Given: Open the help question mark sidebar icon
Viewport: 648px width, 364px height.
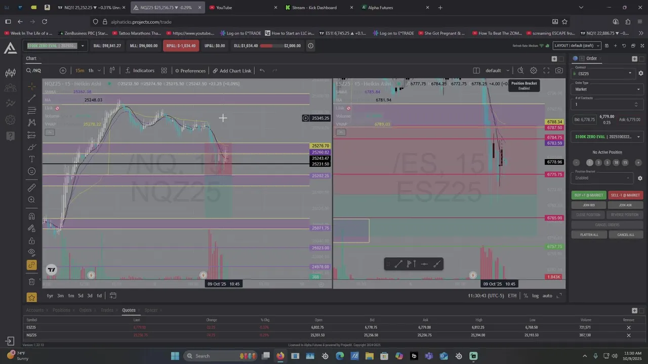Looking at the screenshot, I should tap(10, 135).
